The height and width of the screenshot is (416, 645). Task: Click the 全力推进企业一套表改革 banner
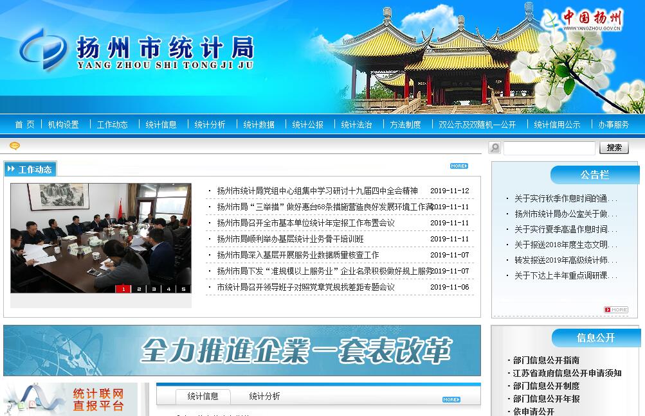[x=242, y=351]
